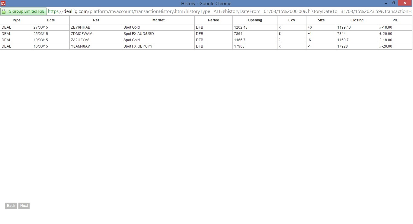The image size is (413, 224).
Task: Restore down the History window
Action: pyautogui.click(x=394, y=3)
